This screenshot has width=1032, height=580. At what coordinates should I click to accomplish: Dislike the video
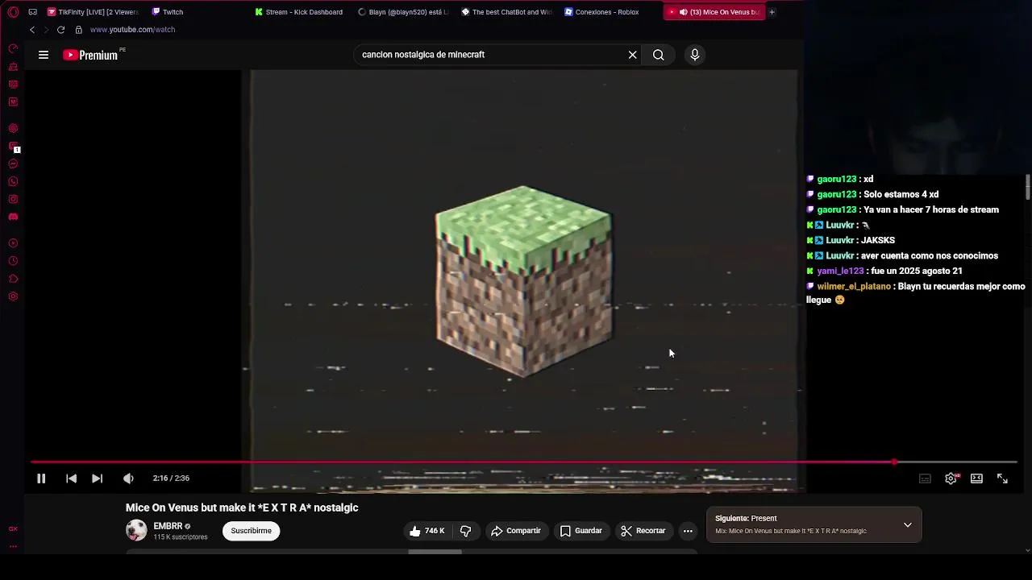(x=465, y=531)
